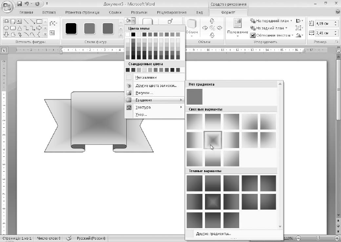Click the tab stop selector by the ruler
This screenshot has width=341, height=242.
tap(4, 50)
